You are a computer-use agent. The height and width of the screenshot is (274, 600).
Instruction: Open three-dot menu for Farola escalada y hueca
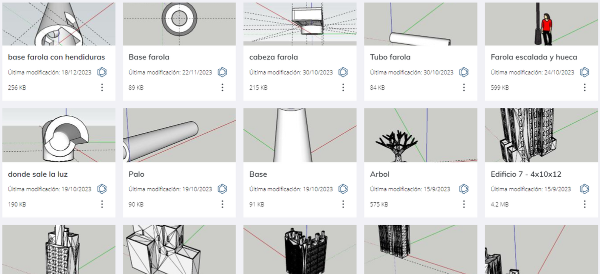pos(584,87)
